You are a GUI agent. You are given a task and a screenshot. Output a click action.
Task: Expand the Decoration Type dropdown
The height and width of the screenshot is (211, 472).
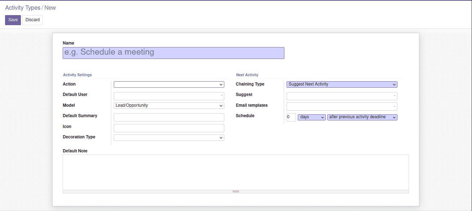[x=169, y=138]
